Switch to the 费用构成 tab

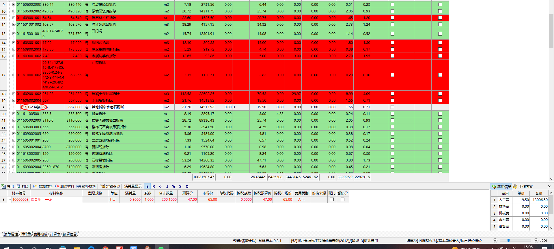coord(40,234)
